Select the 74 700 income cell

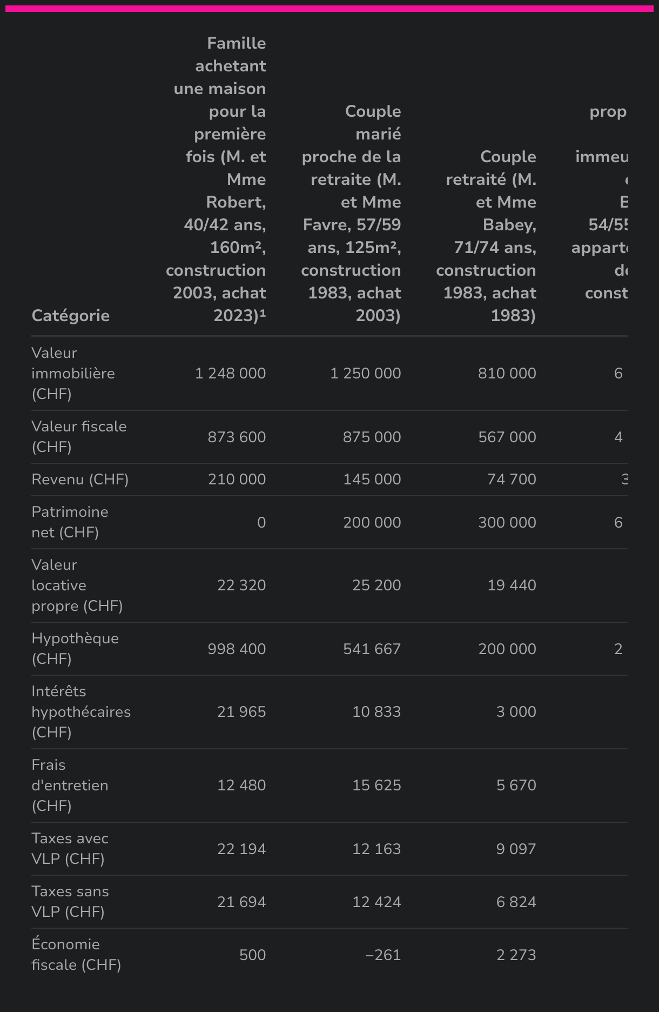[512, 480]
